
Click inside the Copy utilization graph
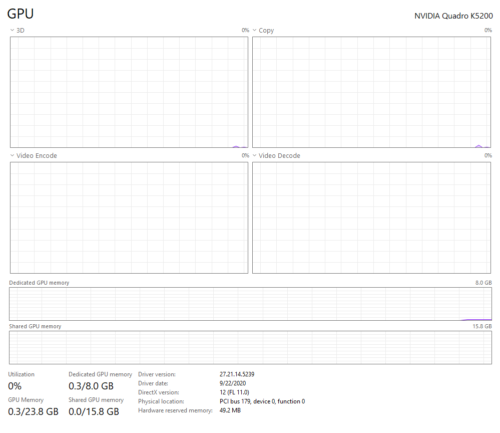(371, 92)
